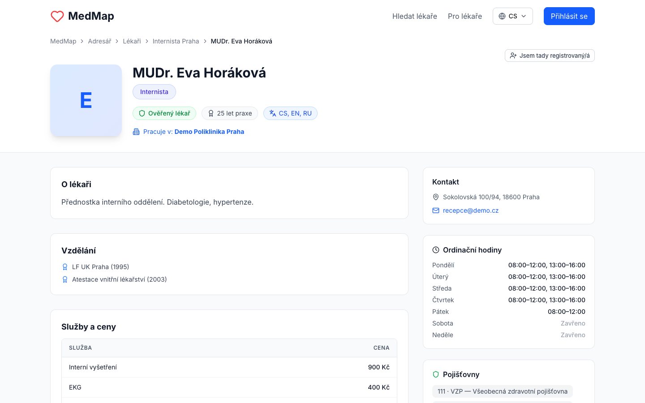
Task: Open Demo Poliklinika Praha link
Action: [x=209, y=132]
